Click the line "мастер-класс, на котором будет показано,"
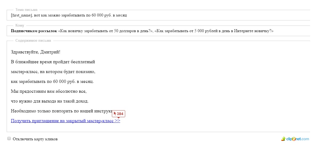 [53, 72]
